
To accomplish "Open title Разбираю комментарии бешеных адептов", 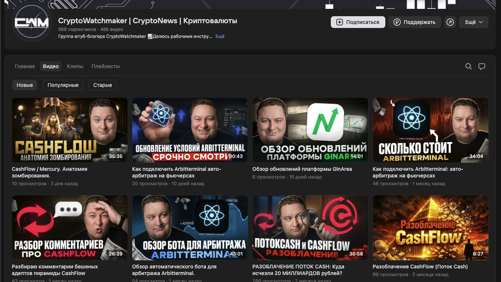I will click(55, 270).
